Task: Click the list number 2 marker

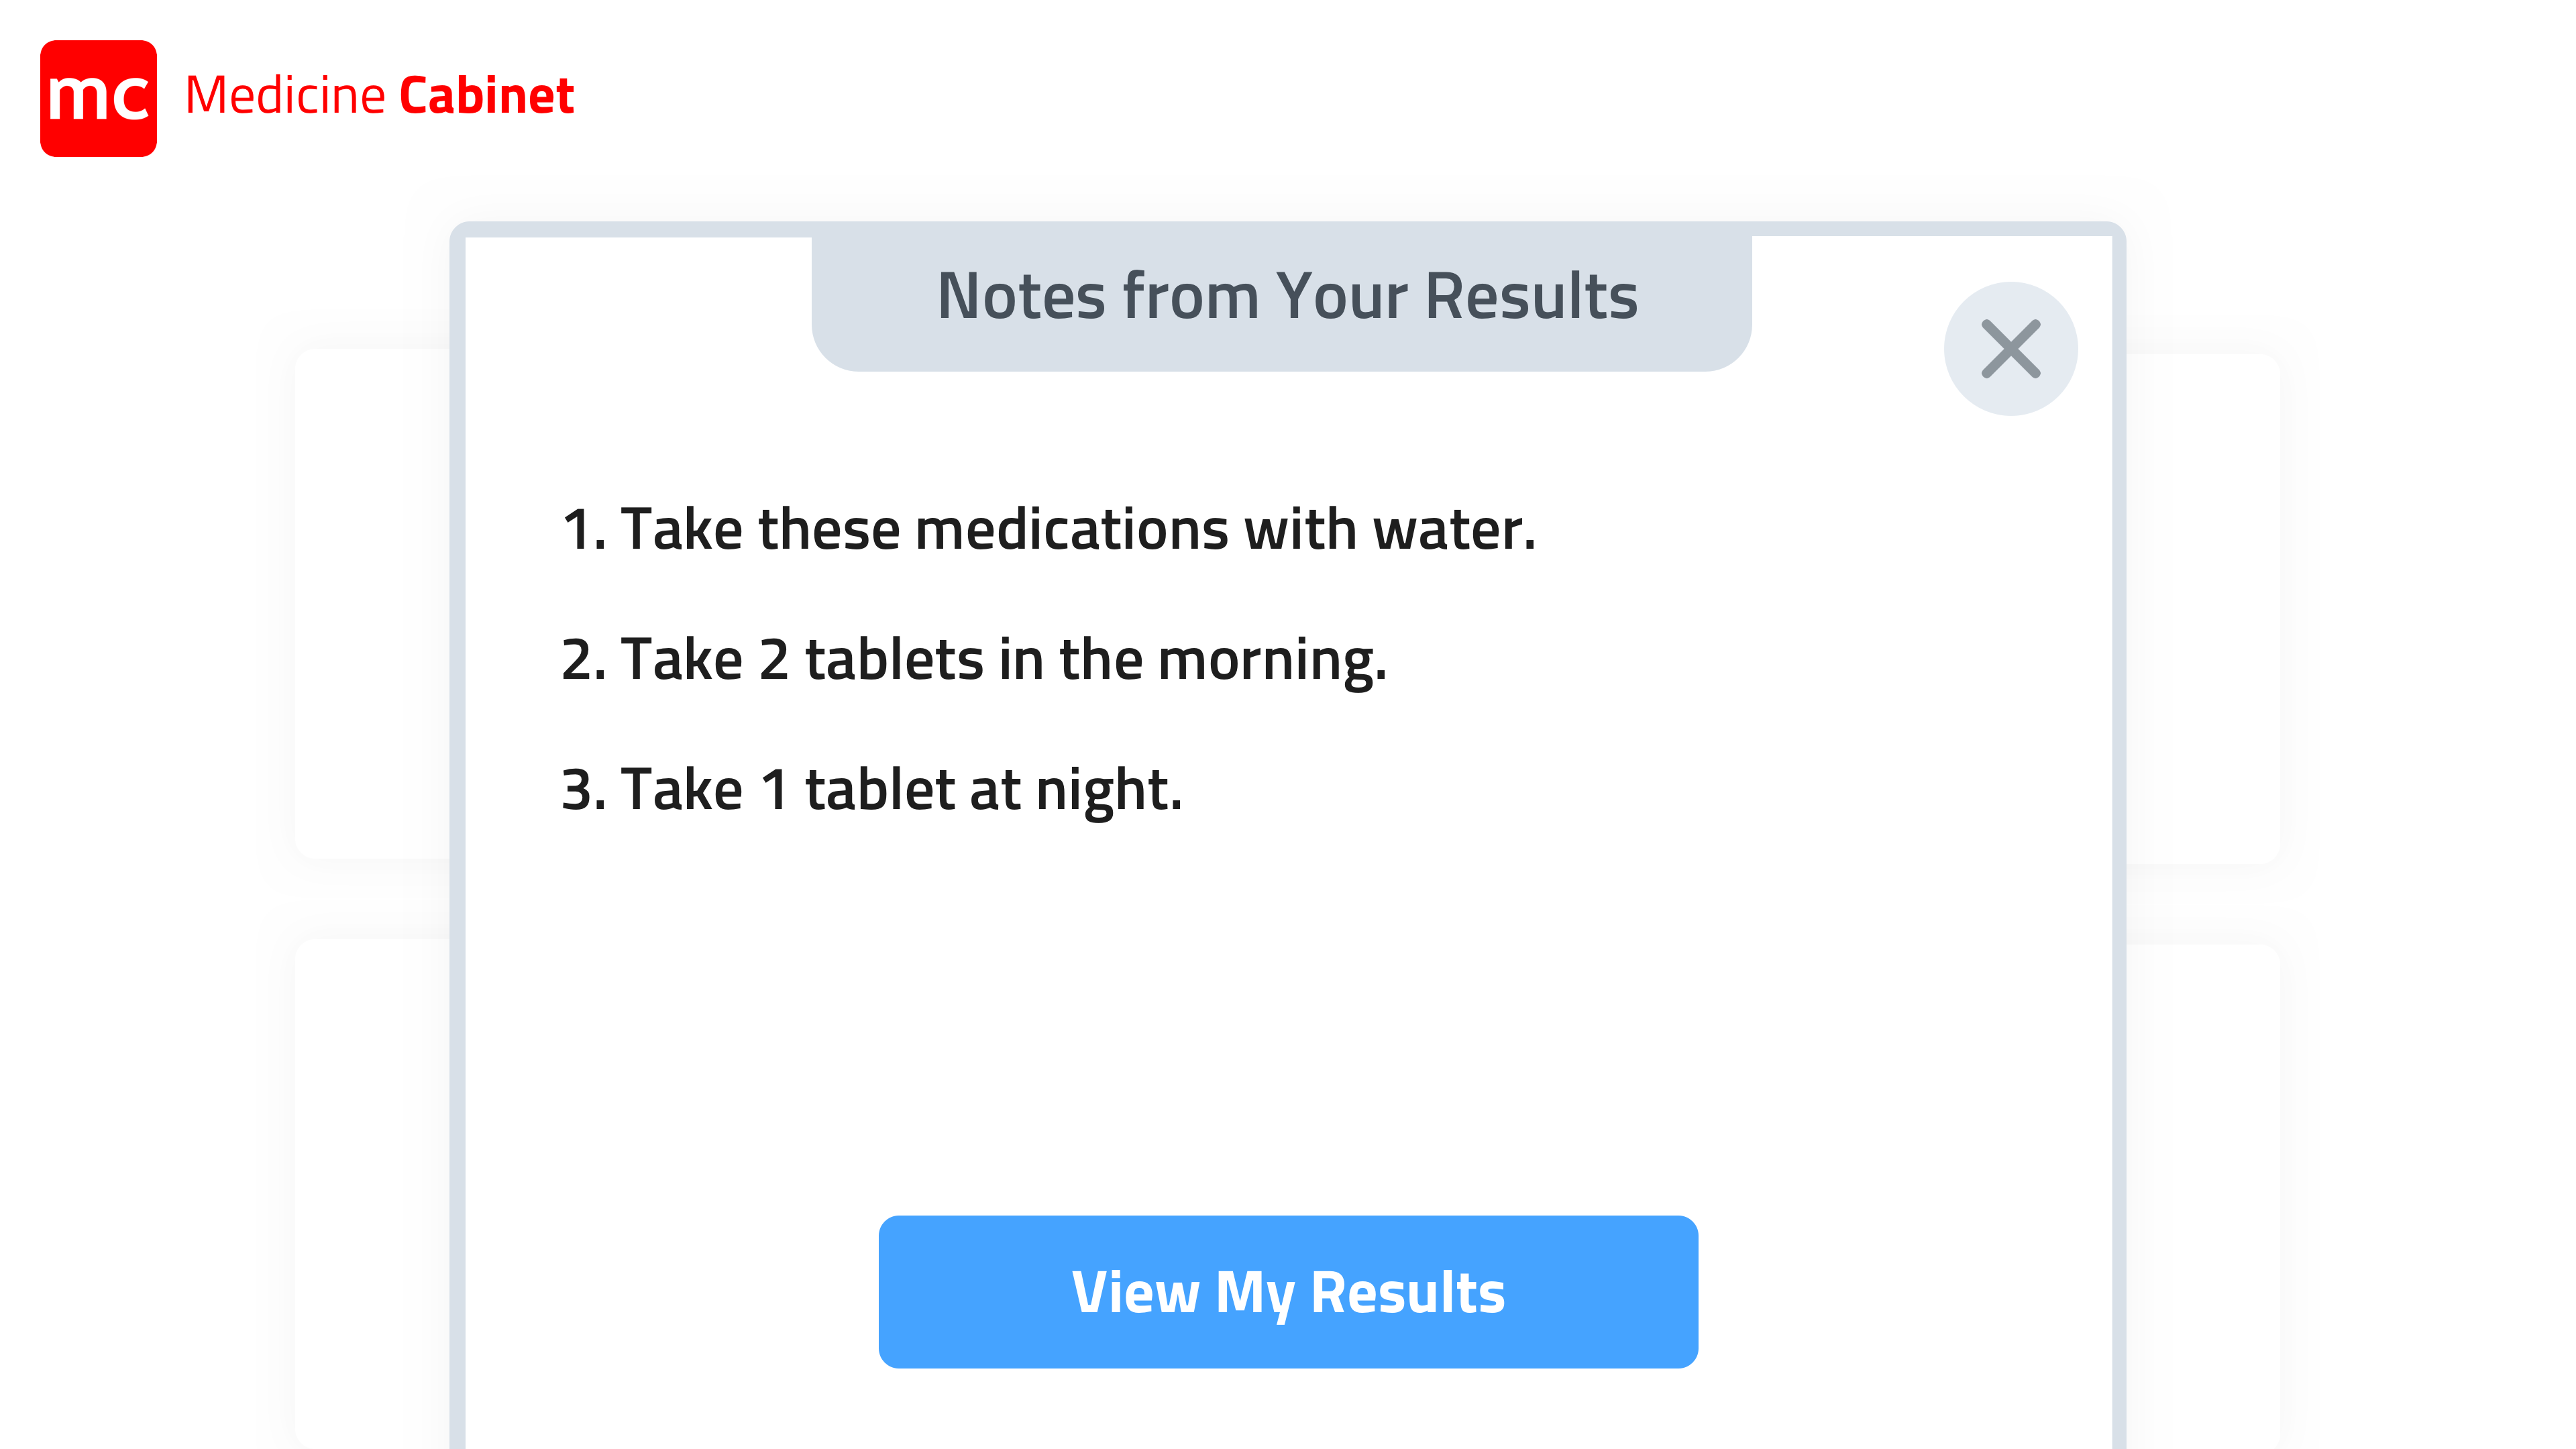Action: click(x=584, y=660)
